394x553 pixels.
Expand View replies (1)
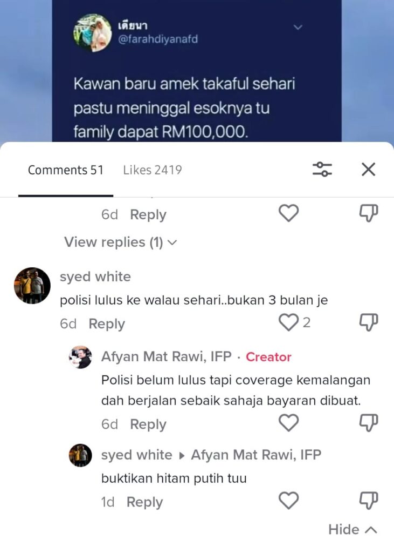coord(120,242)
